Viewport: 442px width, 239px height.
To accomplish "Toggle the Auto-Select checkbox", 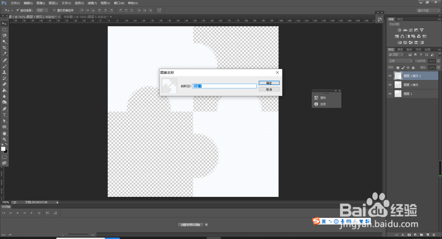I will (18, 10).
